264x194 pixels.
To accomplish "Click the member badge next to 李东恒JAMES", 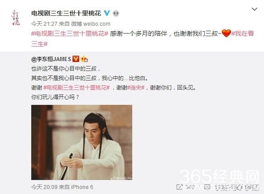I will (x=84, y=59).
